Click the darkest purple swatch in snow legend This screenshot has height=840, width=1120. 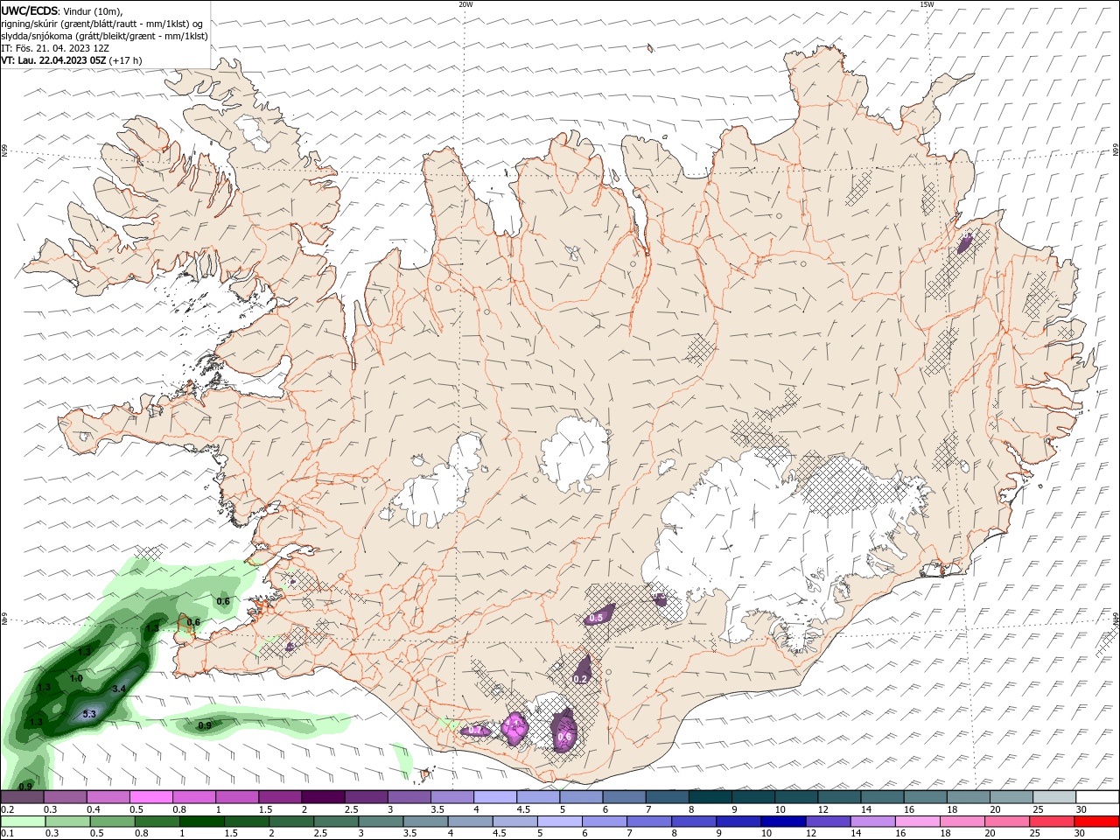(x=322, y=797)
